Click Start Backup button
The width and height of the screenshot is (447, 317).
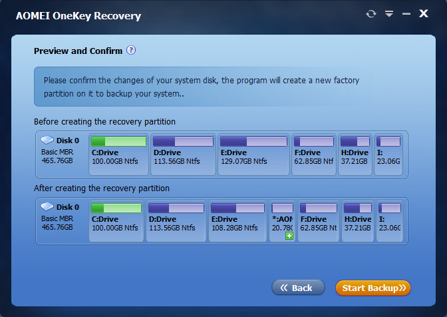pos(373,288)
